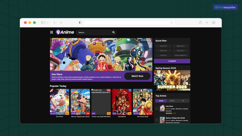242x136 pixels.
Task: Open the Gachiakuta poster thumbnail
Action: (122, 102)
